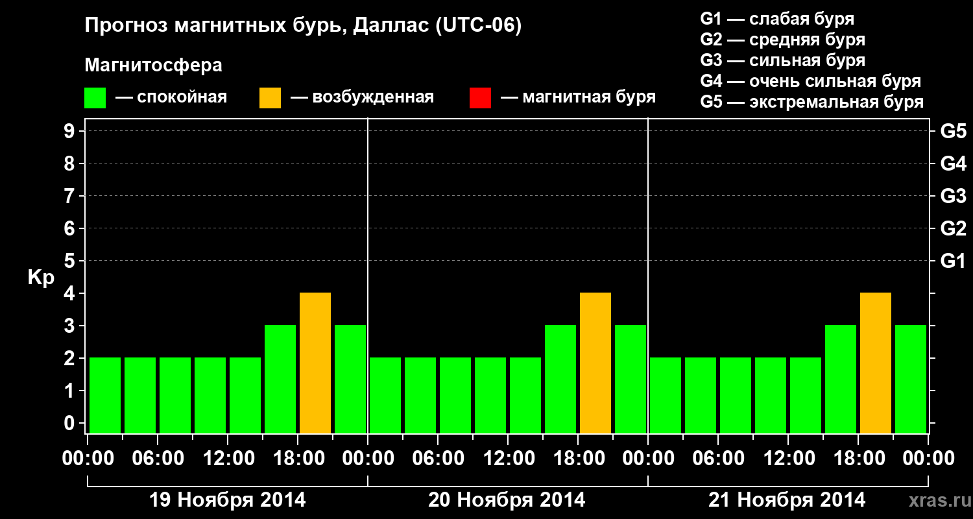Click the green 'спокойная' legend swatch
This screenshot has height=519, width=973.
[95, 98]
